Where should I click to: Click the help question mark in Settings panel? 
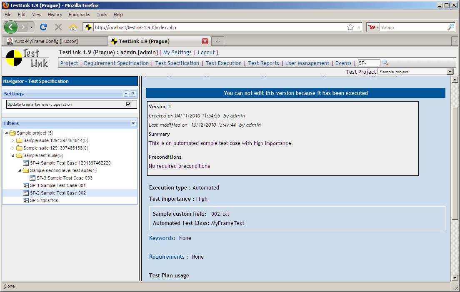[x=133, y=94]
